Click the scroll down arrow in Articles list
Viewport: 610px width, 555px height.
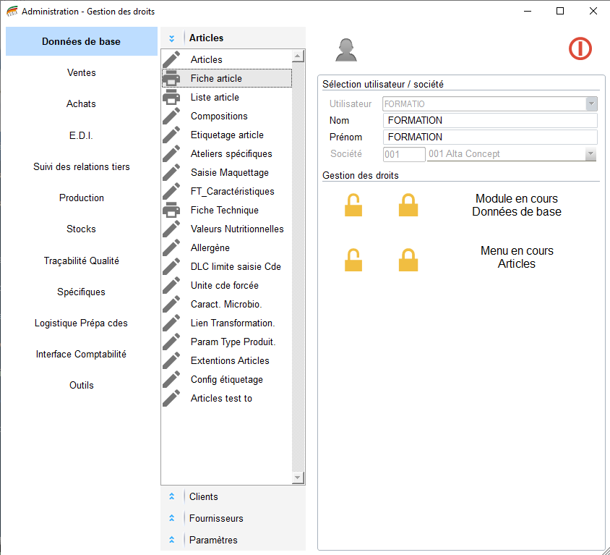click(298, 478)
